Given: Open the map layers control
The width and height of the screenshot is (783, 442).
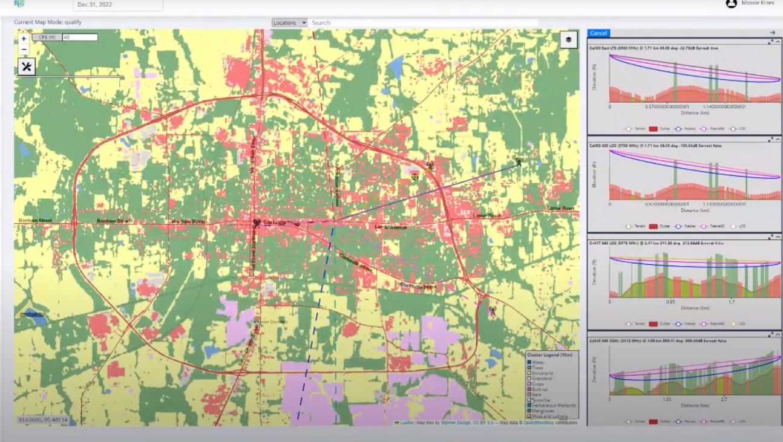Looking at the screenshot, I should click(568, 40).
